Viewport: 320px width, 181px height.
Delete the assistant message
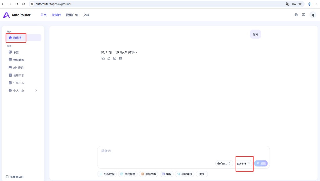click(120, 58)
